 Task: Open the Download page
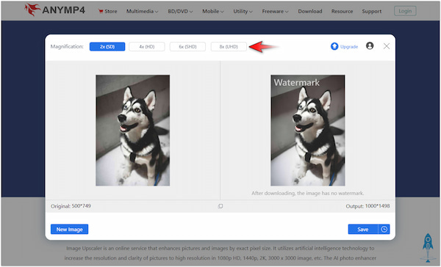pos(310,11)
